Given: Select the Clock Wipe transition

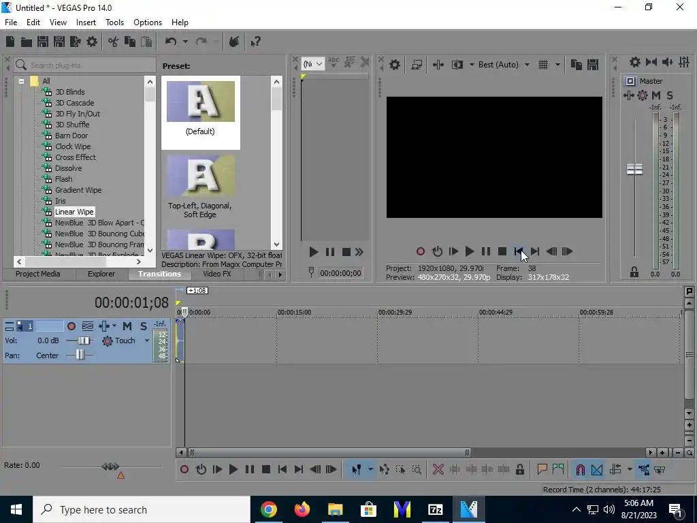Looking at the screenshot, I should [x=73, y=146].
